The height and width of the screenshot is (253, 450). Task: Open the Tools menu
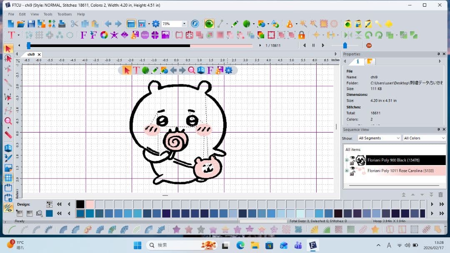pos(47,14)
